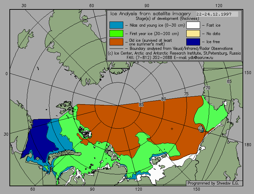
Task: Click the right-side longitude label 180
Action: click(x=248, y=145)
